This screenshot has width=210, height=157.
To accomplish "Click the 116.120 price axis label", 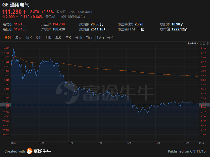I will pyautogui.click(x=6, y=48).
